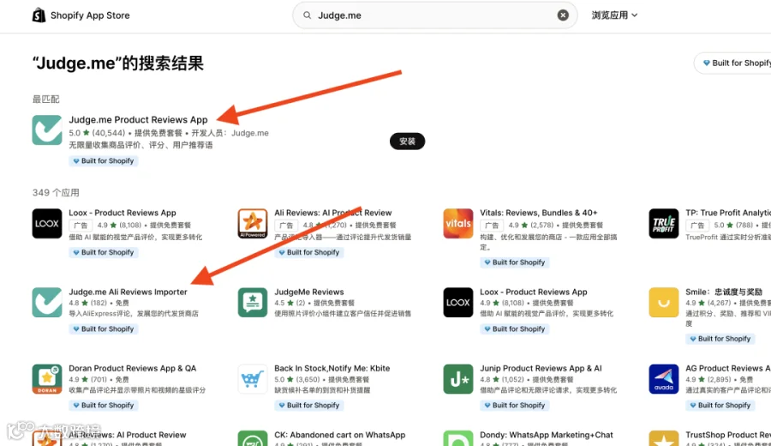Open the first Loox app icon with 广告 label

(x=47, y=224)
